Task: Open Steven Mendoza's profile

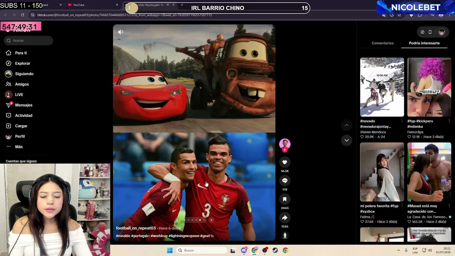Action: [x=373, y=132]
